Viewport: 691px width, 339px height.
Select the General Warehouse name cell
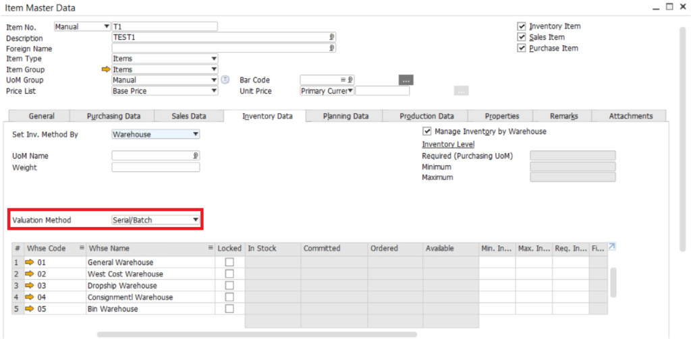click(150, 262)
